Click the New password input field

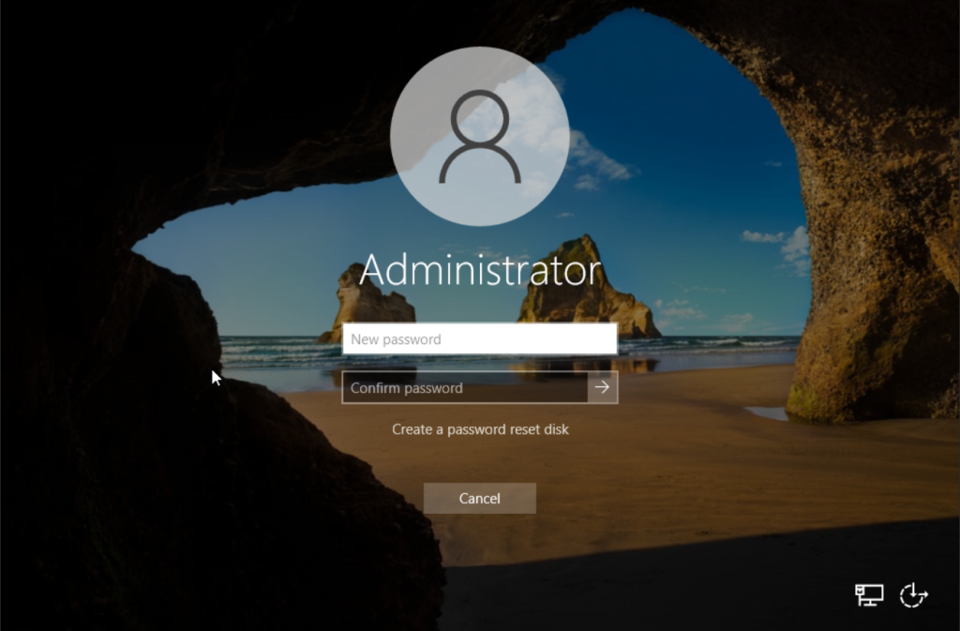coord(479,339)
